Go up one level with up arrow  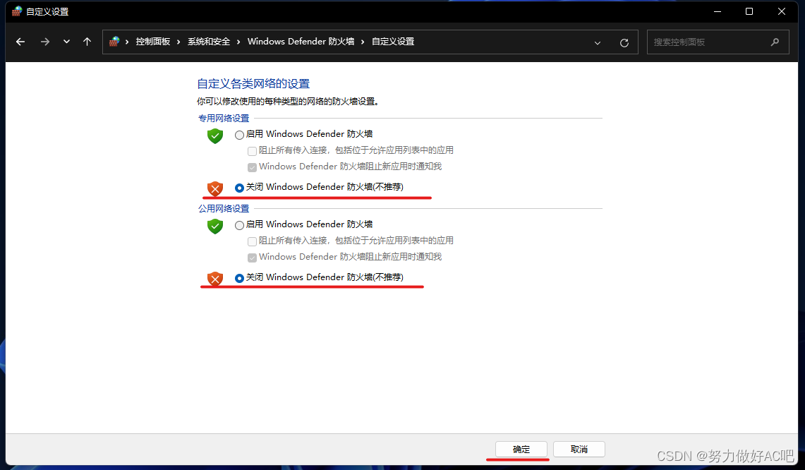point(87,42)
